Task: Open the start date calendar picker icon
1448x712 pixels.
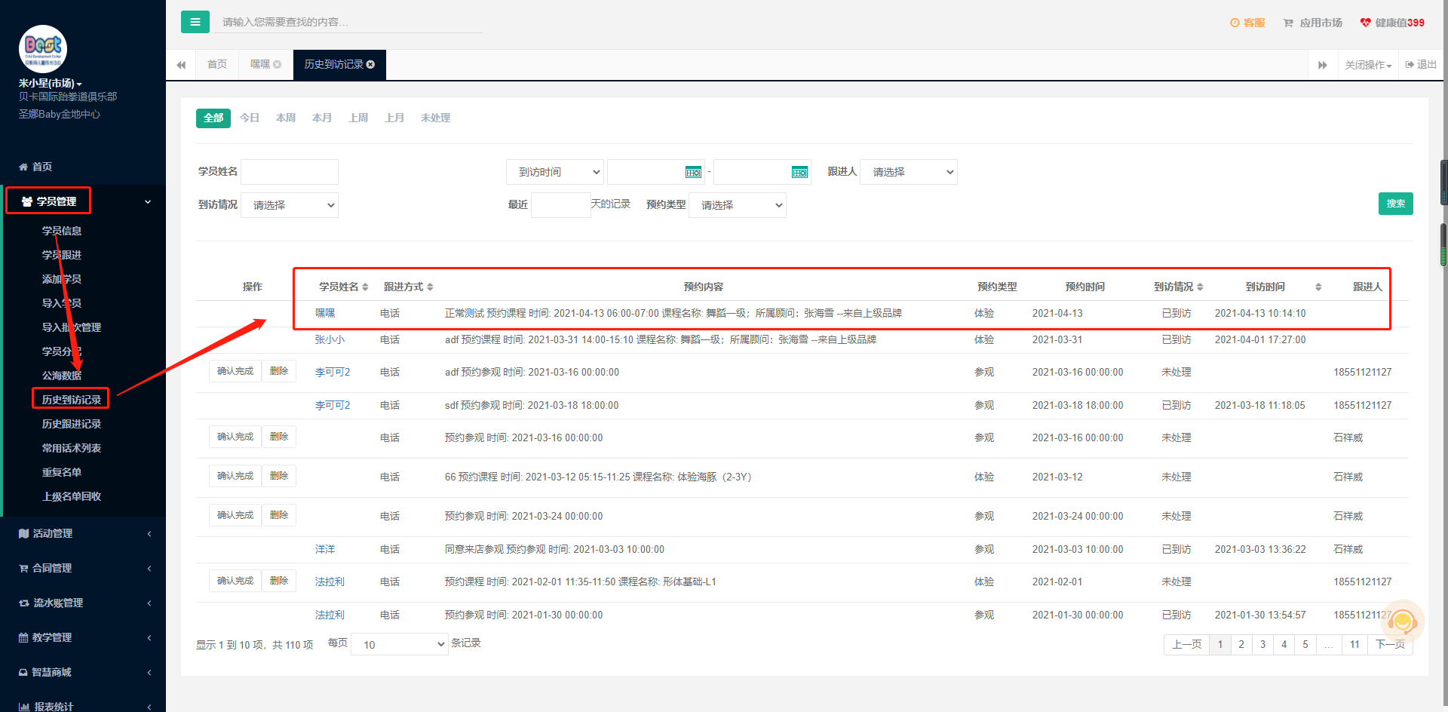Action: (x=693, y=173)
